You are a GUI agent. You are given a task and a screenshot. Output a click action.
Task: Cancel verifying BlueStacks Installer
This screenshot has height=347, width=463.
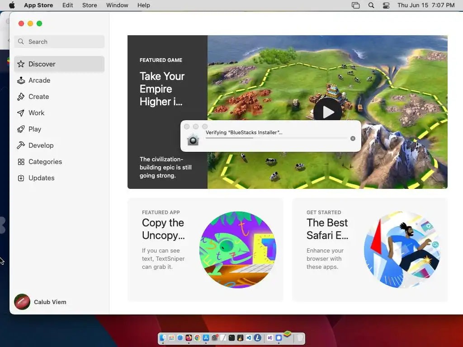[x=353, y=138]
